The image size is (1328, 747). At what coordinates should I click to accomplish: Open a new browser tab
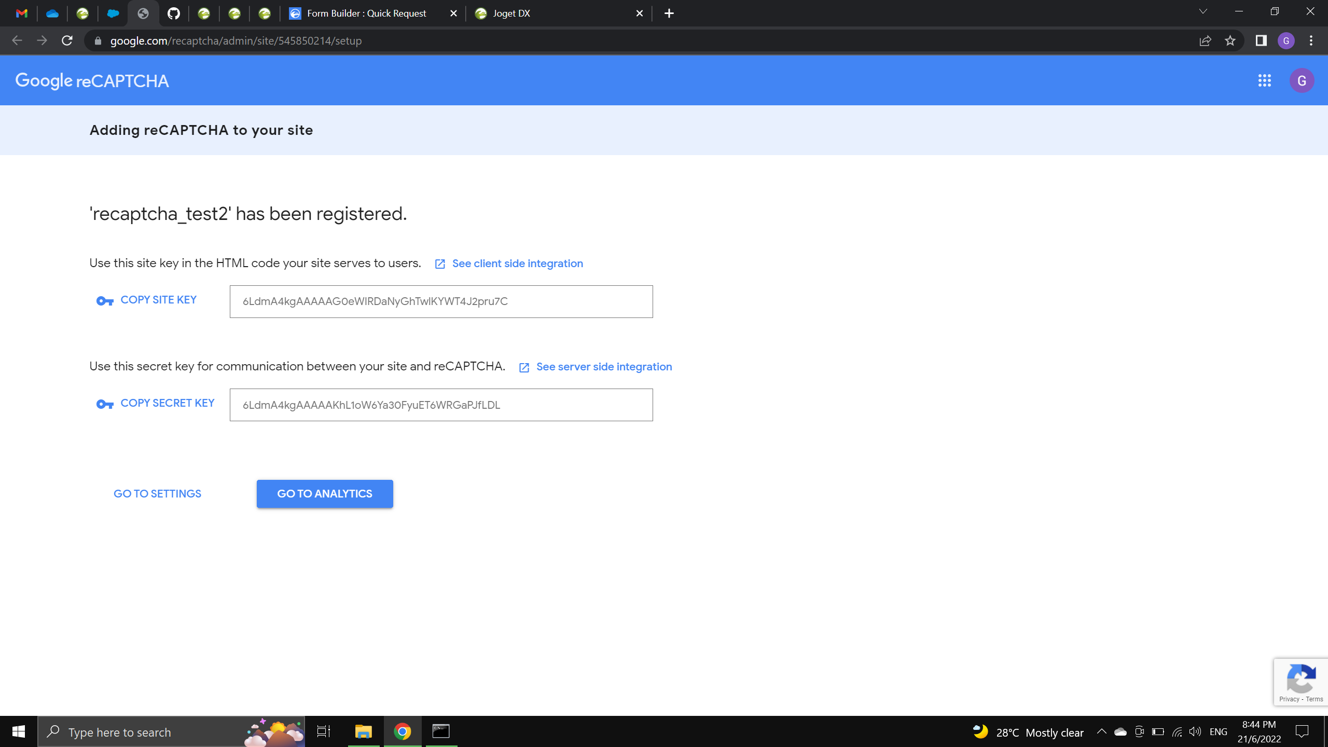[669, 13]
